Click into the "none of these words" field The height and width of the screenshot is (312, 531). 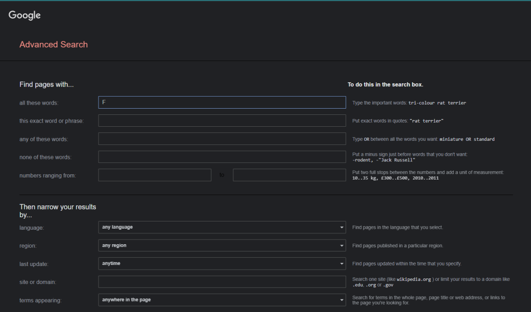click(x=222, y=157)
